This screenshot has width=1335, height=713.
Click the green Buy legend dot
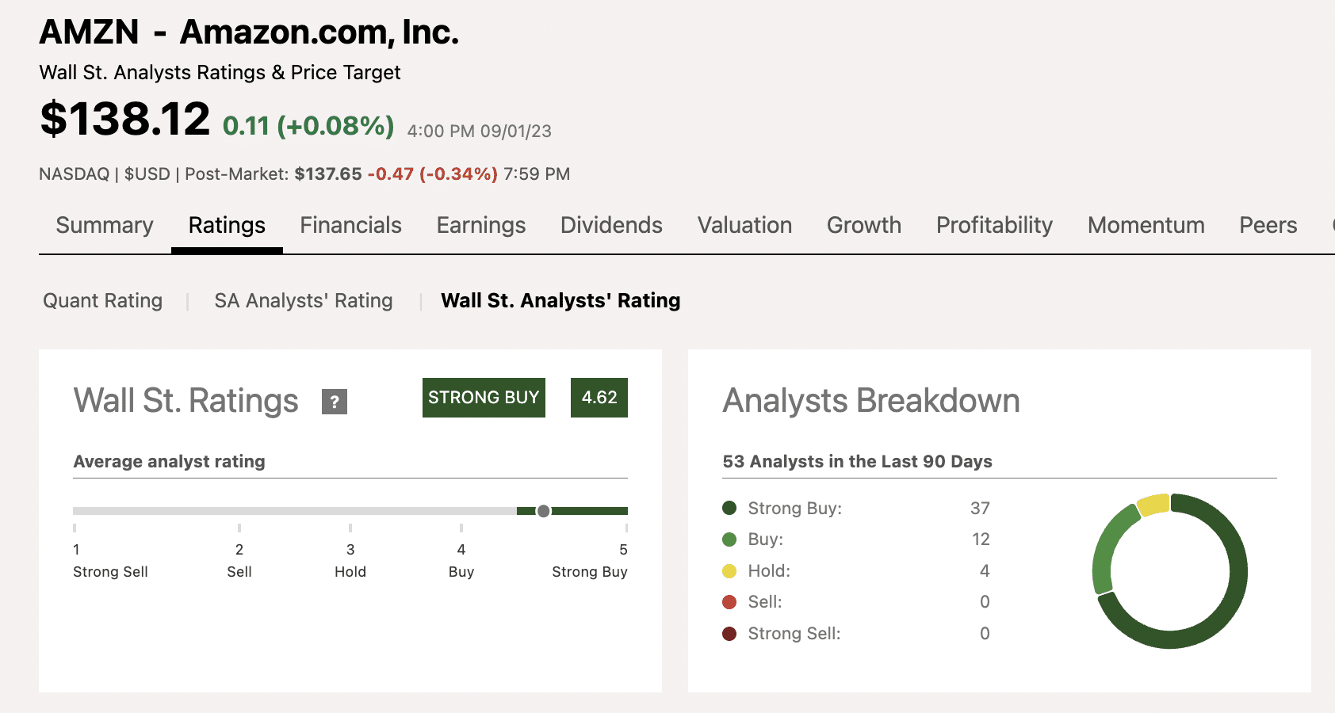click(x=729, y=540)
